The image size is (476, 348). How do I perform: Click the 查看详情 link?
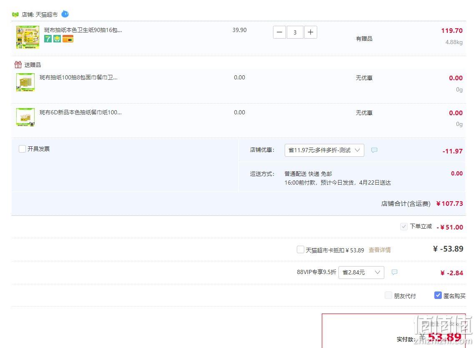pyautogui.click(x=379, y=250)
